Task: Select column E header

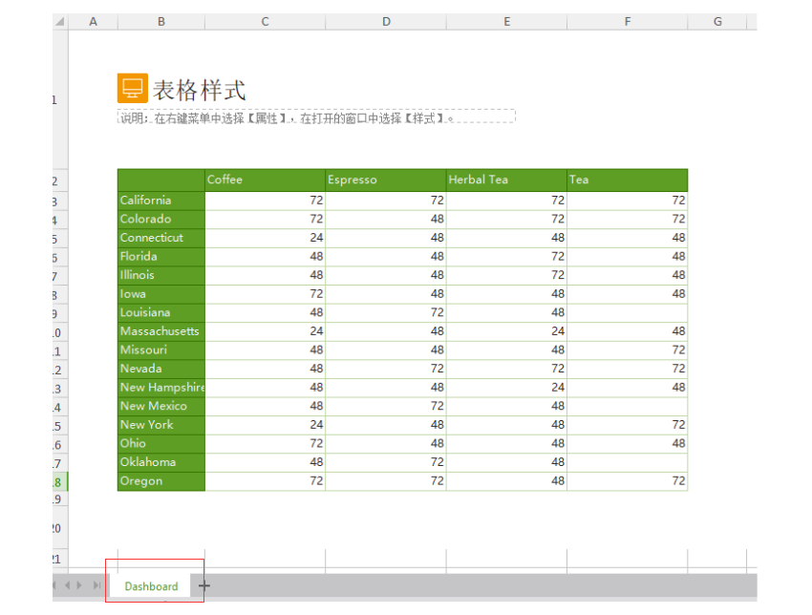Action: [506, 21]
